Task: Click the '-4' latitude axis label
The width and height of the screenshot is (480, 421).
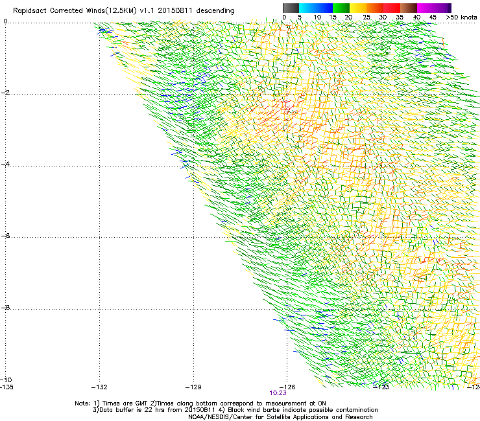Action: 5,164
